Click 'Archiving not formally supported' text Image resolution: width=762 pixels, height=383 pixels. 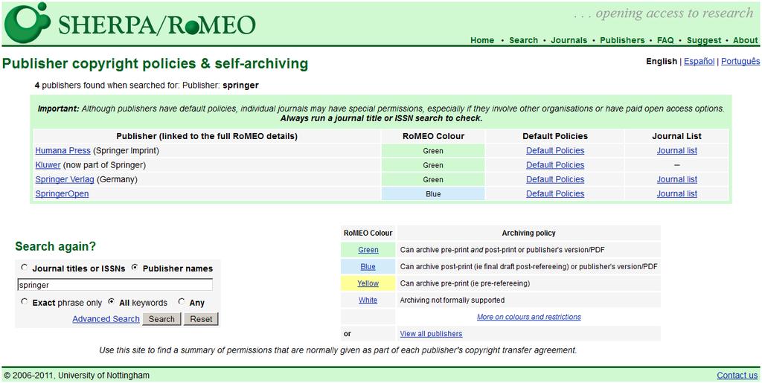coord(452,300)
